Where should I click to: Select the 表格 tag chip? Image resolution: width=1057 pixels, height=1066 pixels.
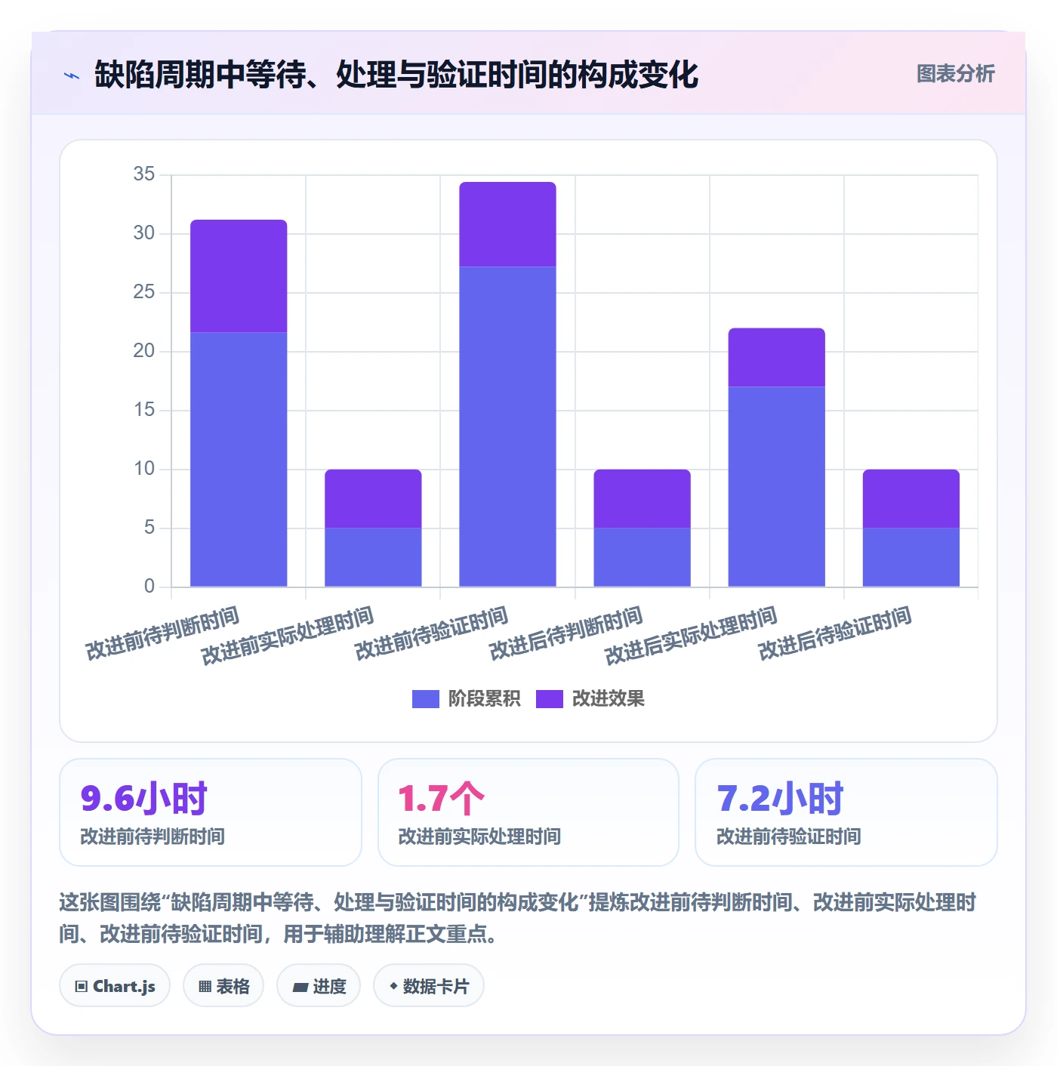tap(223, 986)
